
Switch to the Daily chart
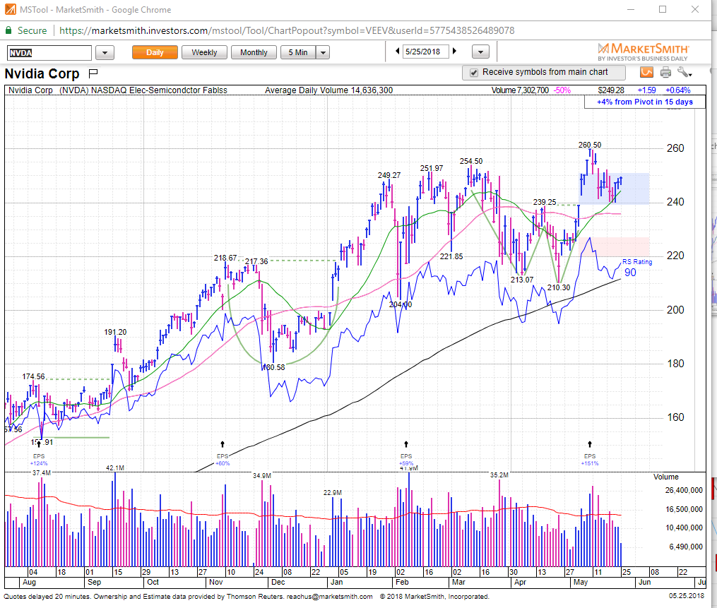pyautogui.click(x=155, y=52)
